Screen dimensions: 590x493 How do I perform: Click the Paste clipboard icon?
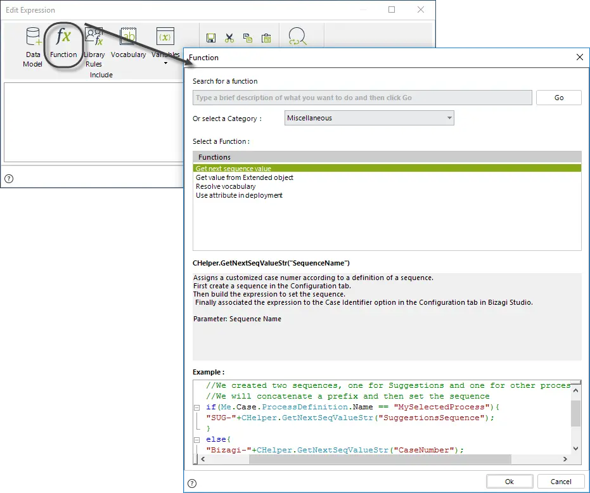(266, 38)
